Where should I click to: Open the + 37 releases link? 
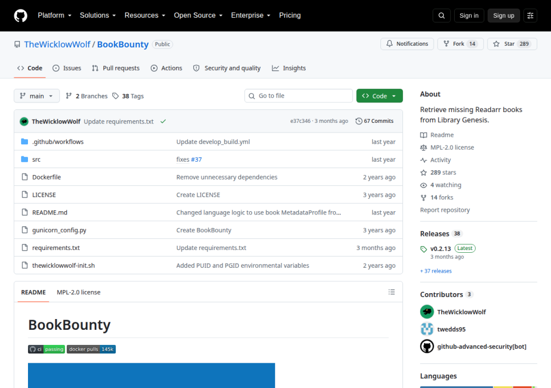436,271
